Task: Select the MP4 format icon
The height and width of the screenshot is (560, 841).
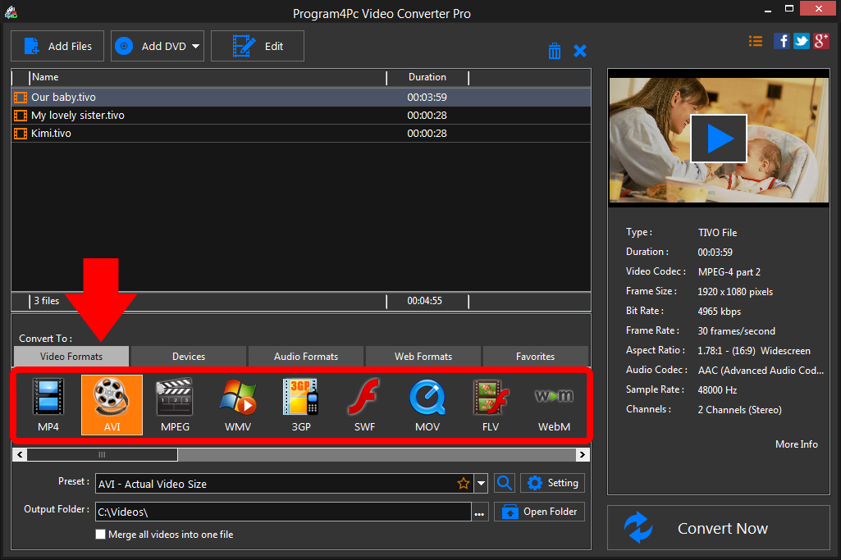Action: 48,404
